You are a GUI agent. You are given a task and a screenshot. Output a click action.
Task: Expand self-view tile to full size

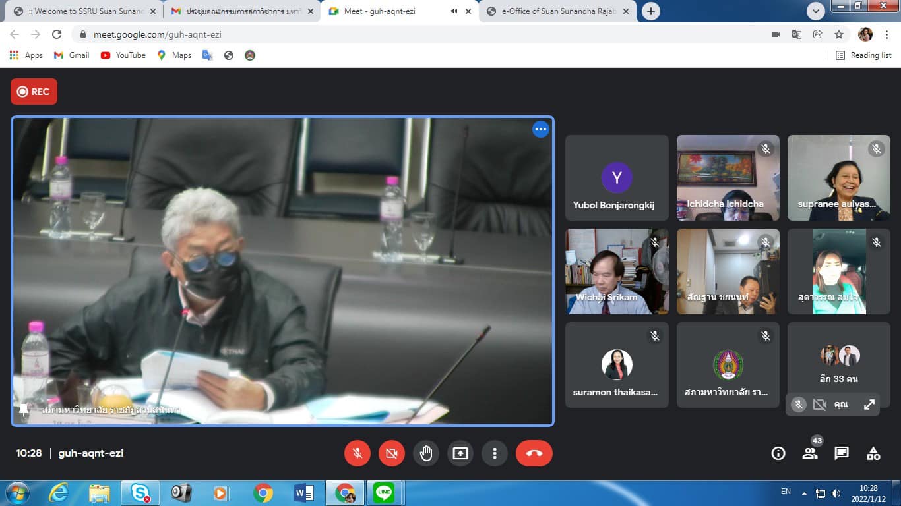[x=869, y=405]
